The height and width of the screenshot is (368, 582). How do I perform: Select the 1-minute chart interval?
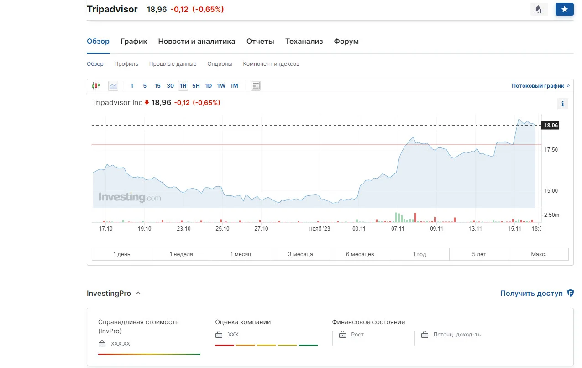click(132, 85)
